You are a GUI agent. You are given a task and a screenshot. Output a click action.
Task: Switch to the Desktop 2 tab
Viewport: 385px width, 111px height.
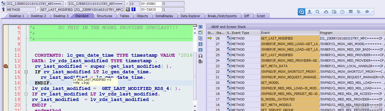38,16
